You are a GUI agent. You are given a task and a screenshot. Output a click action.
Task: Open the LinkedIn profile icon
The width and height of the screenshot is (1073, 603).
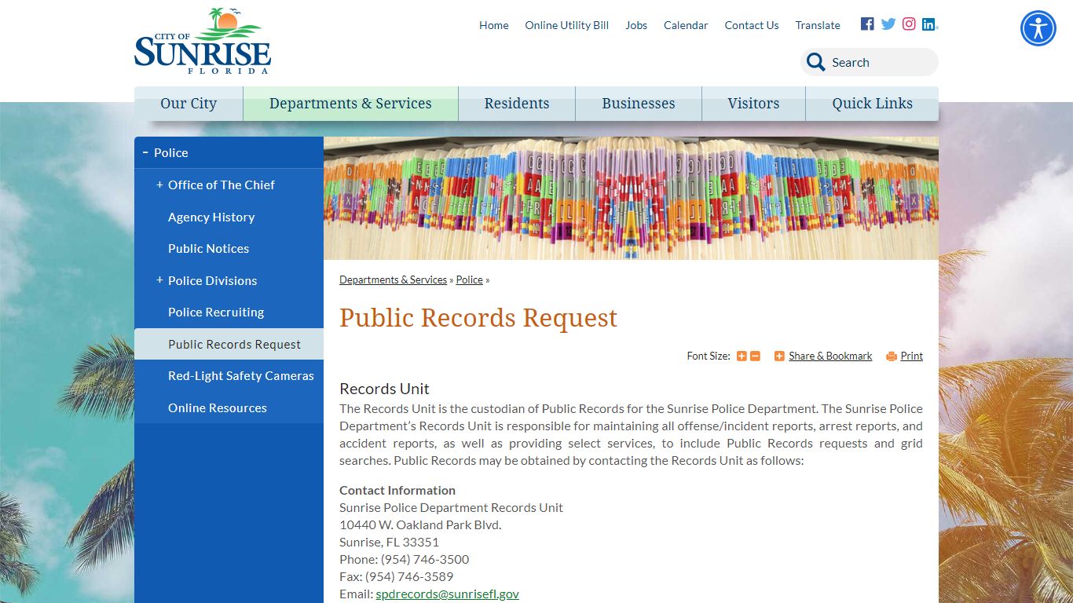tap(929, 24)
